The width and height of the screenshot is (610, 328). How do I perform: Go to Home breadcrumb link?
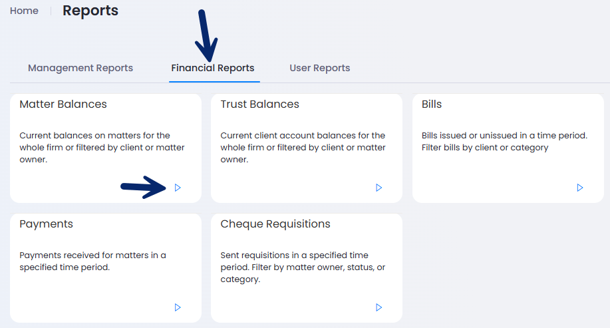[x=24, y=11]
